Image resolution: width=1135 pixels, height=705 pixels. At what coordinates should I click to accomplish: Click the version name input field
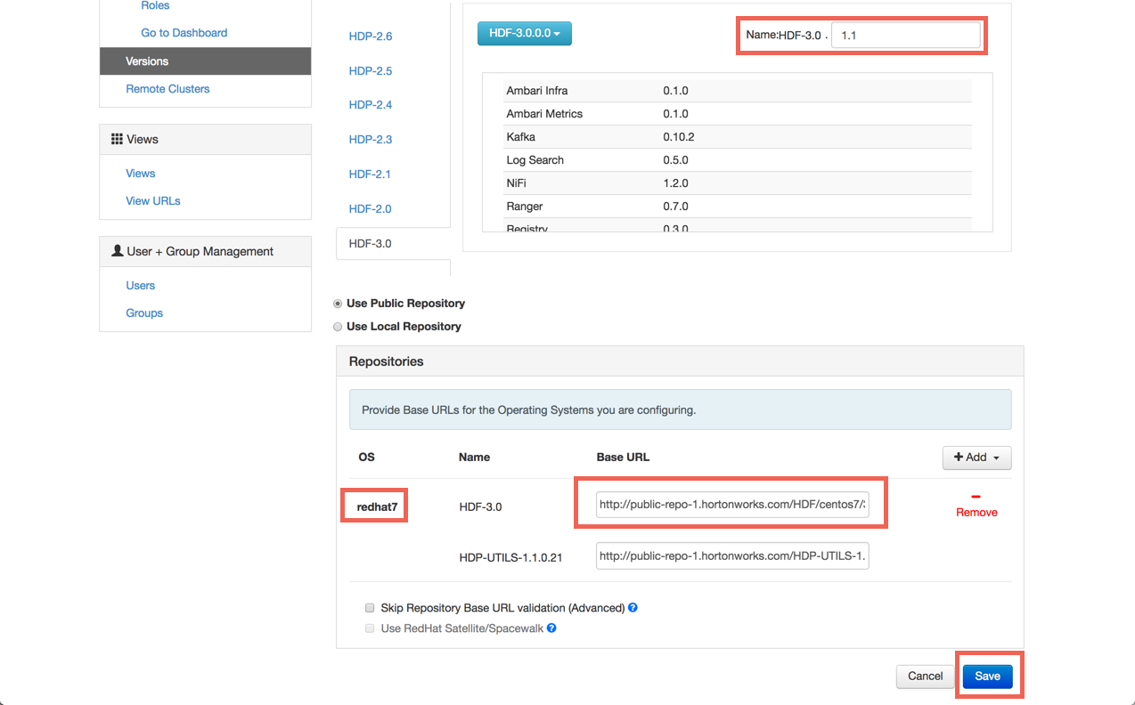pyautogui.click(x=906, y=35)
